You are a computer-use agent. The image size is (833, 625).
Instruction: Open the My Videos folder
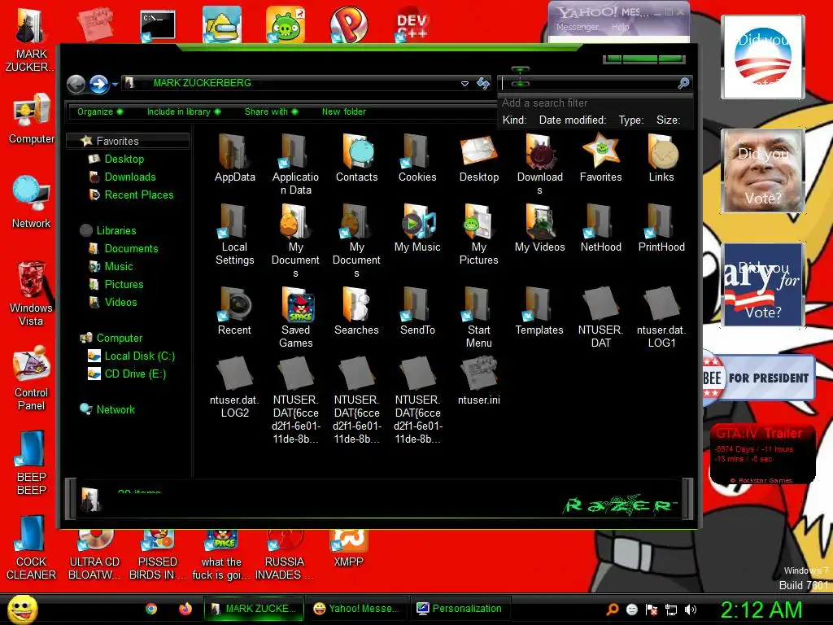tap(540, 228)
